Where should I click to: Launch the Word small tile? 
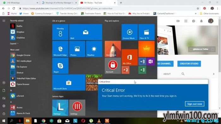point(142,61)
